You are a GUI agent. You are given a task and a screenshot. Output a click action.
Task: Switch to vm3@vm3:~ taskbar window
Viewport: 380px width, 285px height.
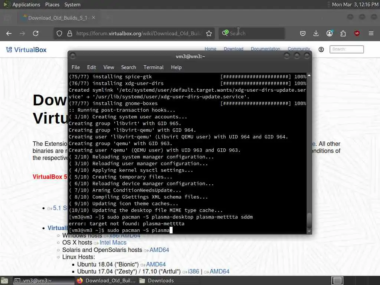pos(44,281)
